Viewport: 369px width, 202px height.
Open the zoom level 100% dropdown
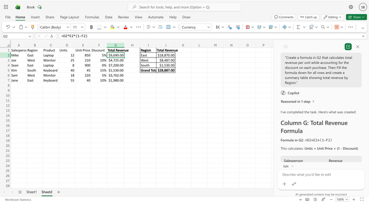coord(342,199)
